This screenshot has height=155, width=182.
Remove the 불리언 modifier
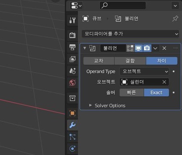pos(164,48)
